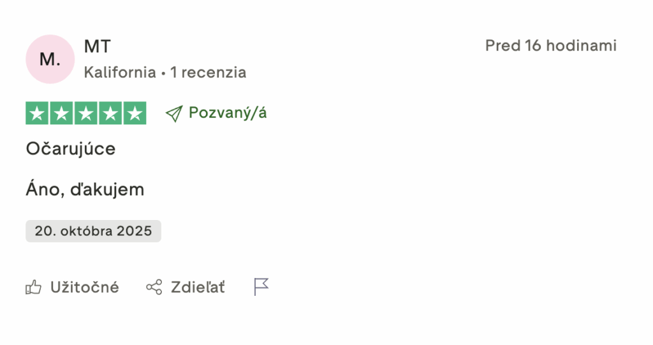
Task: Flag this review with the flag icon
Action: [261, 287]
